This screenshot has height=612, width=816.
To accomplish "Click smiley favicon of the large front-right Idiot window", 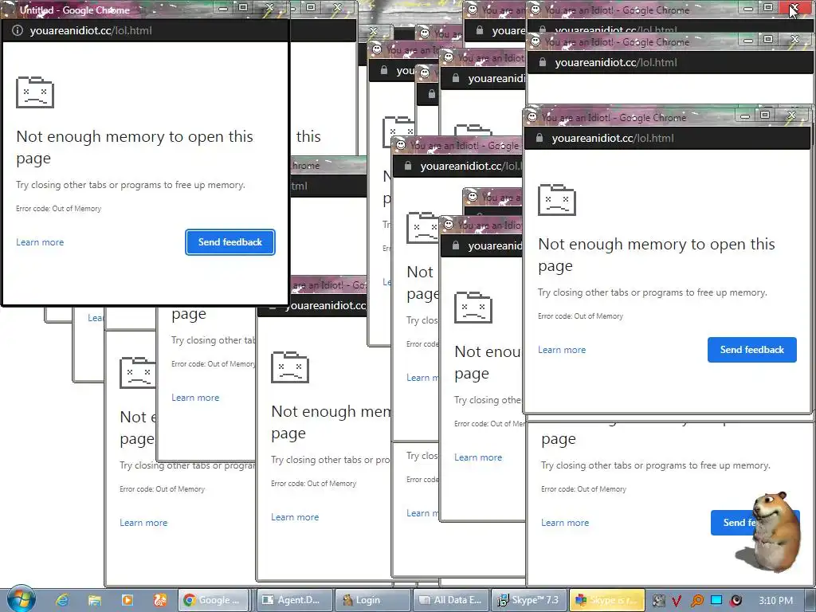I will point(532,117).
